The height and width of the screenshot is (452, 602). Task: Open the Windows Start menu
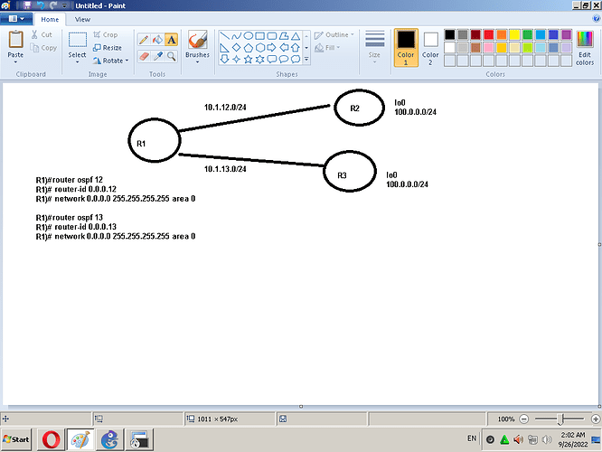point(16,439)
